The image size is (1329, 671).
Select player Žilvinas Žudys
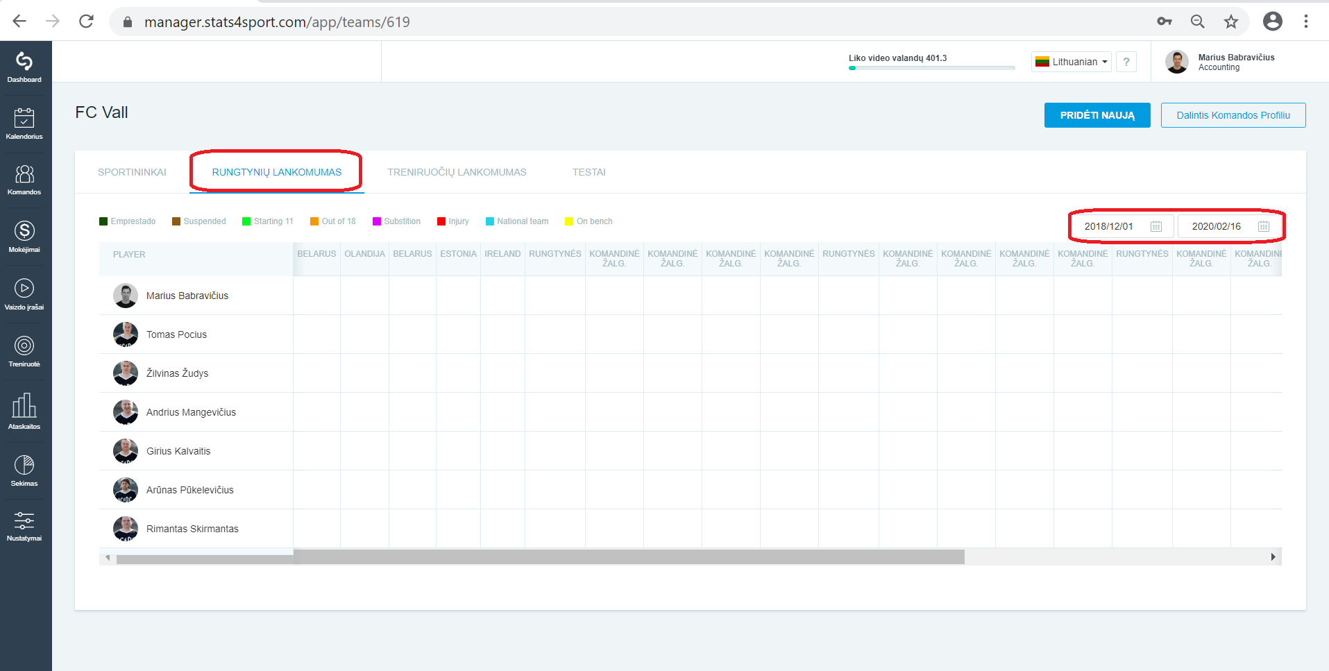coord(177,373)
